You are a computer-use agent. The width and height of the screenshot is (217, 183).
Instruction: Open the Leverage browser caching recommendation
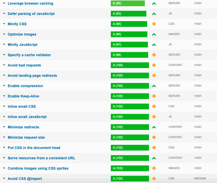point(30,3)
